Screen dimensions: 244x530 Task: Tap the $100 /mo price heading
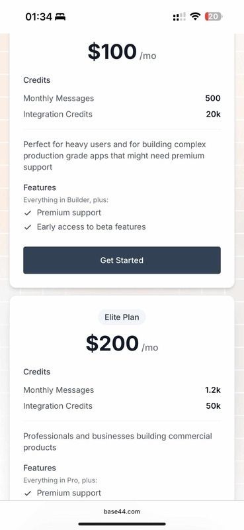tap(122, 52)
